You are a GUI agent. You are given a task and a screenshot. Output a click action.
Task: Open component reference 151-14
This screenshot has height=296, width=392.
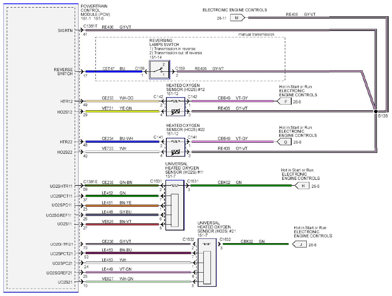tap(155, 57)
